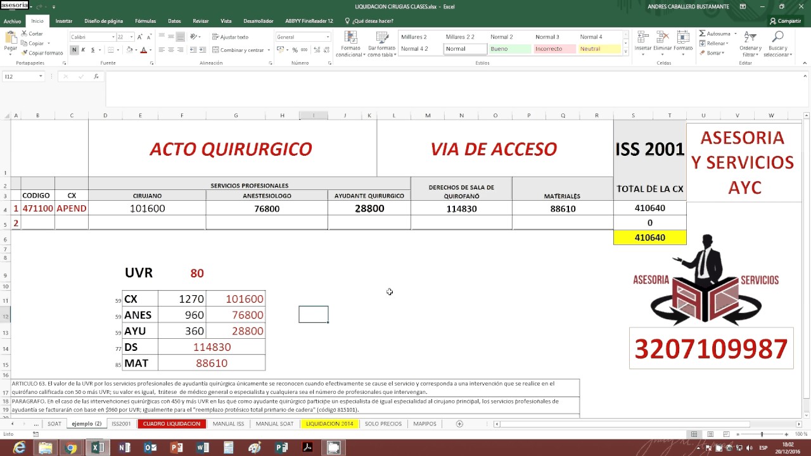
Task: Click the increase indent icon
Action: pos(203,50)
